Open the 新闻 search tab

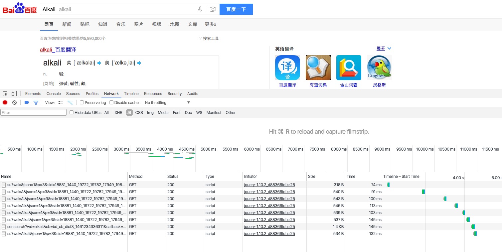[x=67, y=24]
